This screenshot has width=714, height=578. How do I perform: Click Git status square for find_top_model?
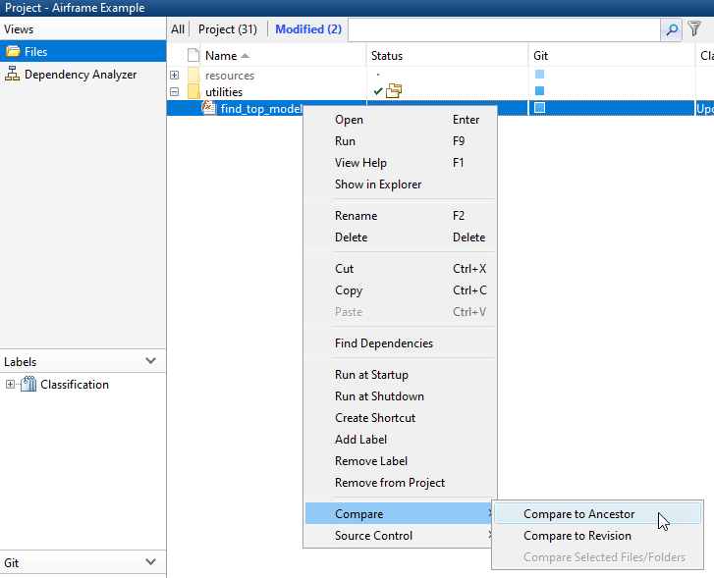pos(539,108)
